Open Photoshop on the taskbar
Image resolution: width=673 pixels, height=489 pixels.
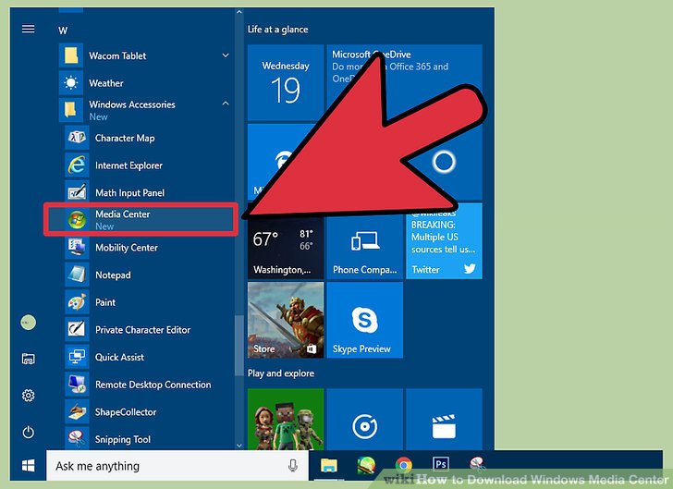coord(441,465)
